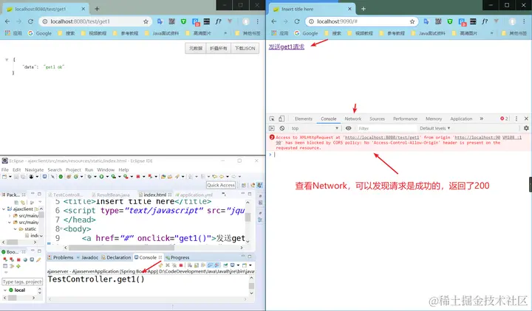Open console settings gear
This screenshot has width=532, height=311.
(x=526, y=128)
